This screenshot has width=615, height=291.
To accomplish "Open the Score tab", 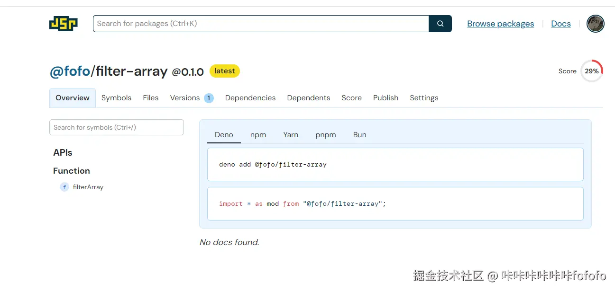I will coord(352,98).
